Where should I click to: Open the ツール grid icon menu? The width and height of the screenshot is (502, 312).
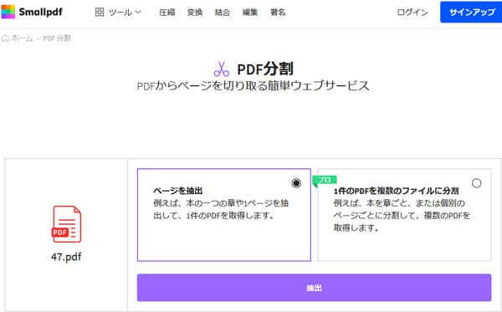(100, 13)
